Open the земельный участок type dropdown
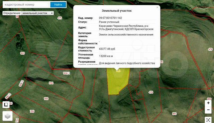Viewport: 214px width, 123px height. pyautogui.click(x=37, y=13)
